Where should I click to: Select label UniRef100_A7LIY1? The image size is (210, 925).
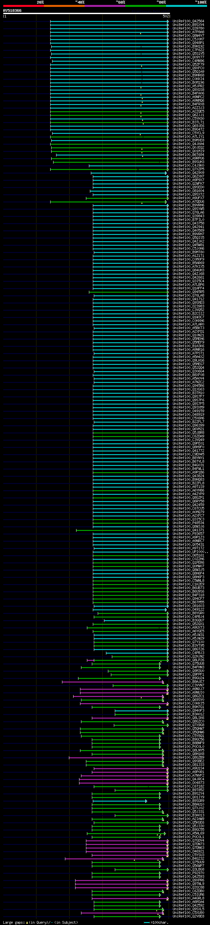tap(188, 137)
